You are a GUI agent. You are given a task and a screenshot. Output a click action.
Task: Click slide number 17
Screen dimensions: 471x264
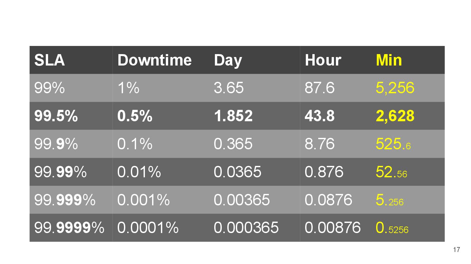(457, 250)
